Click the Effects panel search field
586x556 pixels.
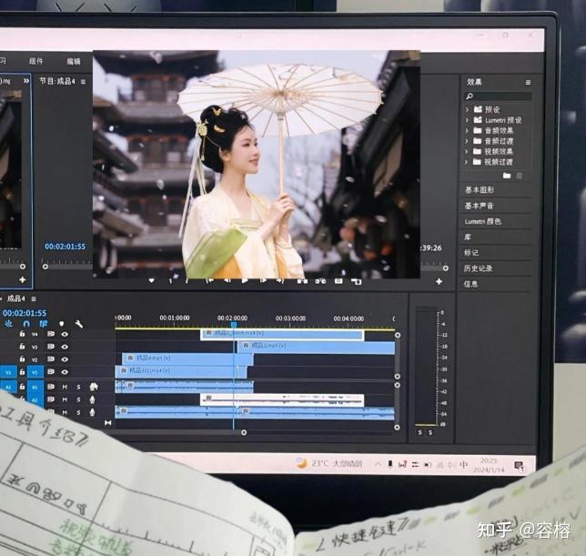(x=498, y=96)
